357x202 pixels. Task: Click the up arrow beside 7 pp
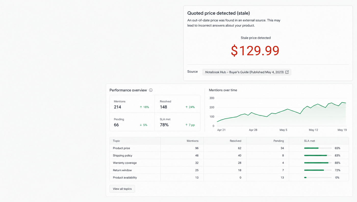pyautogui.click(x=187, y=125)
